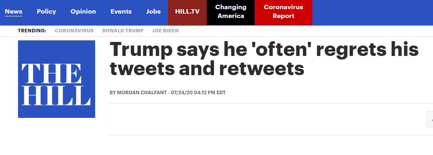Open the black Changing America tab
This screenshot has height=155, width=433.
click(x=231, y=13)
